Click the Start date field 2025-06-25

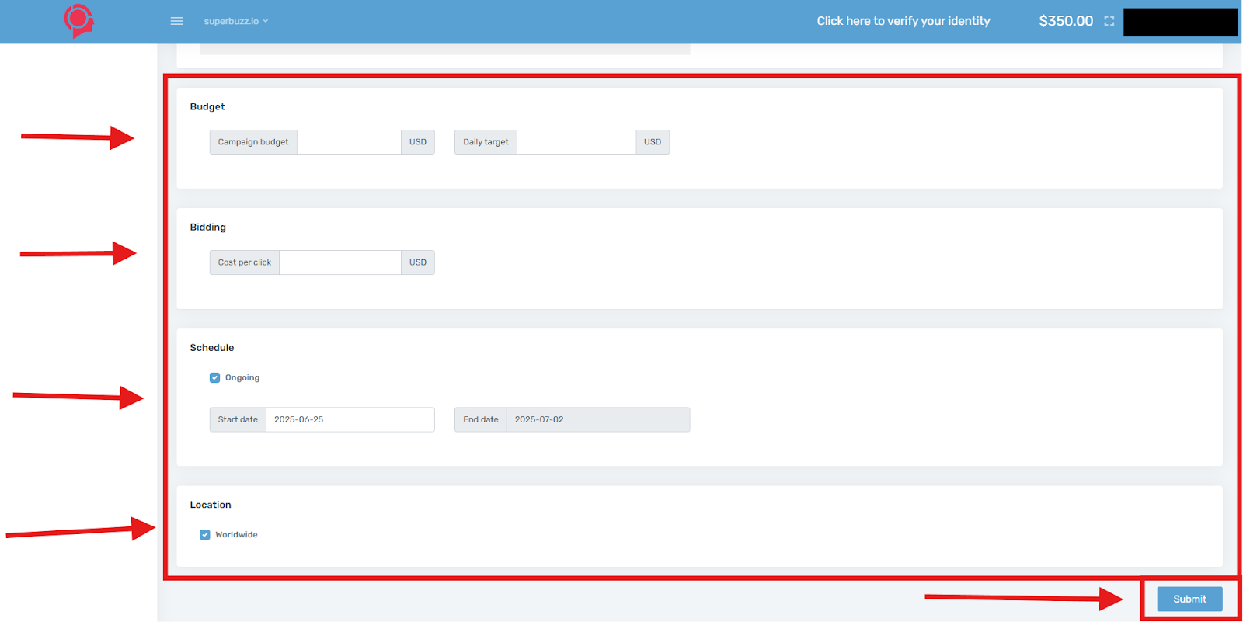click(350, 419)
